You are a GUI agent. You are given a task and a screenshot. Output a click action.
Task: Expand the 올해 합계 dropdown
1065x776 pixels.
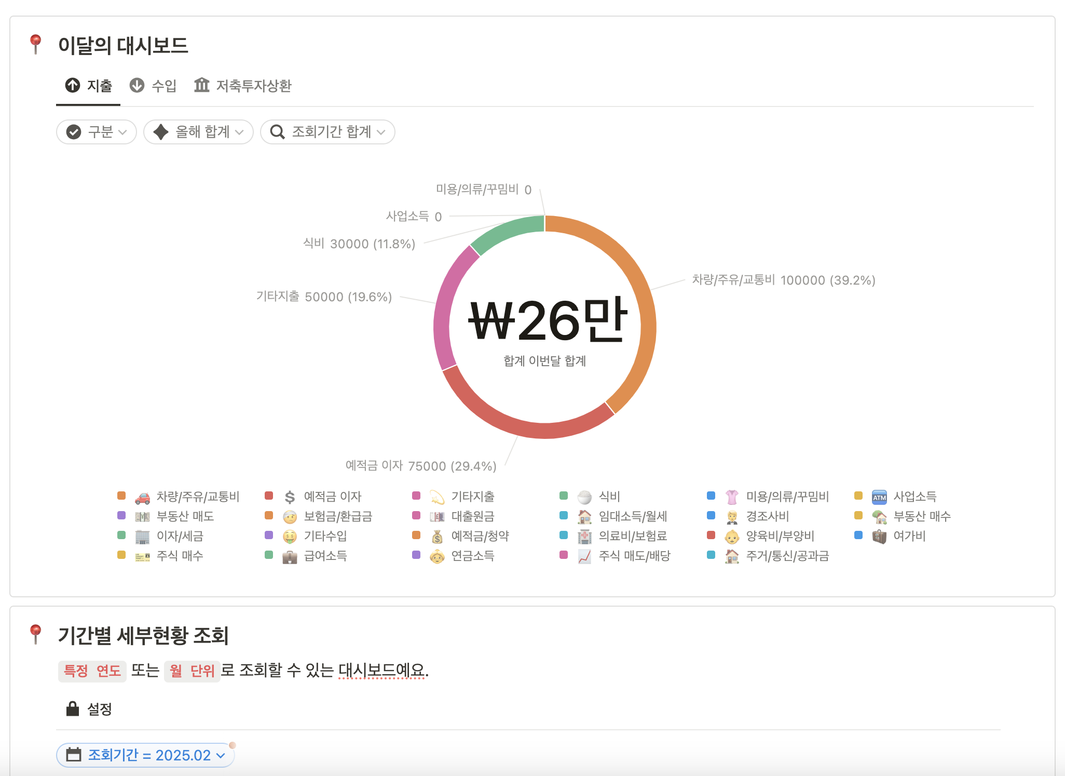point(198,132)
